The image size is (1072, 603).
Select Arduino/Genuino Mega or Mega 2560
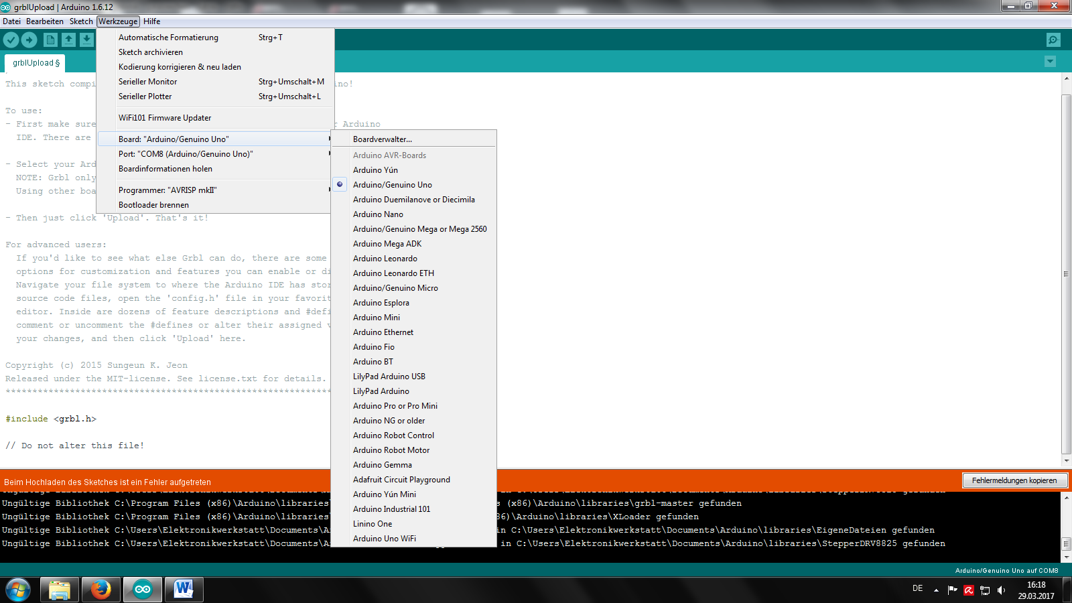419,229
